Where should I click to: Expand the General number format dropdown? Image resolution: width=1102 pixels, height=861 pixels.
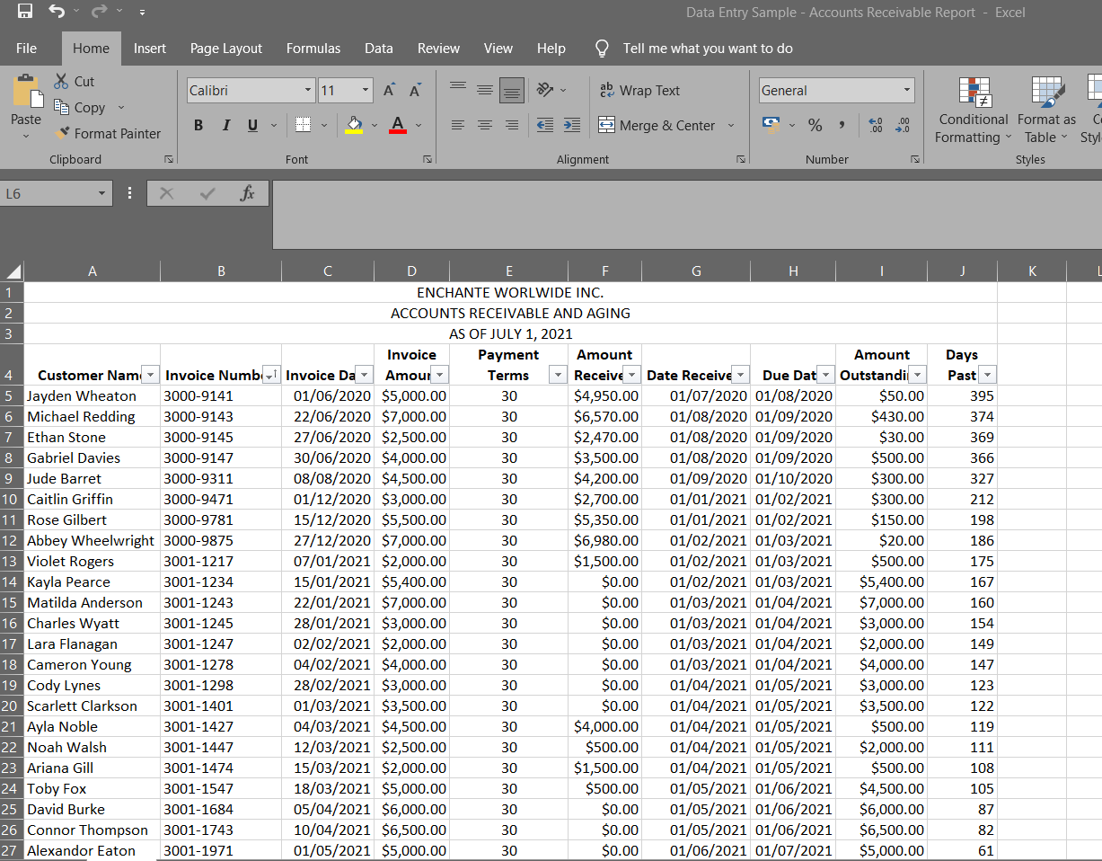click(x=906, y=90)
